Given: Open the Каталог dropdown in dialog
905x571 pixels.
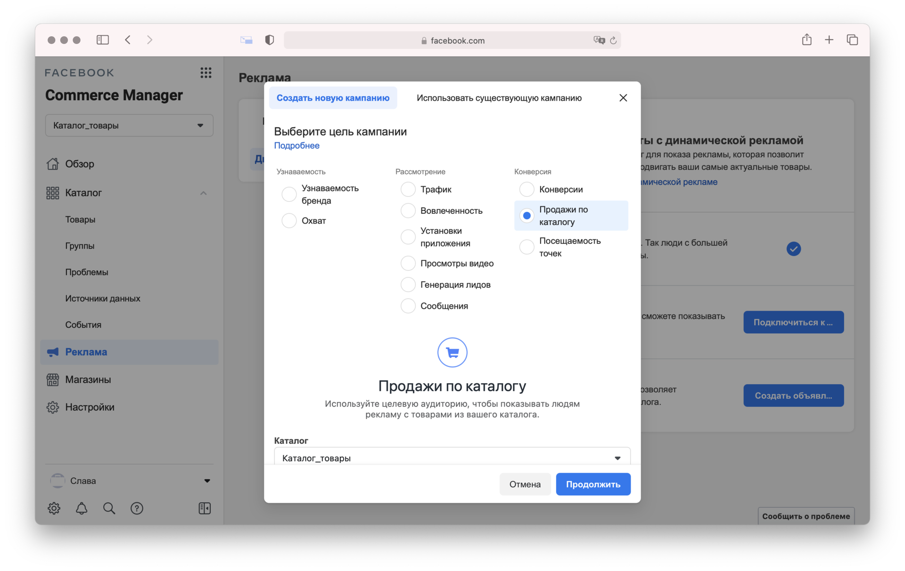Looking at the screenshot, I should point(452,458).
